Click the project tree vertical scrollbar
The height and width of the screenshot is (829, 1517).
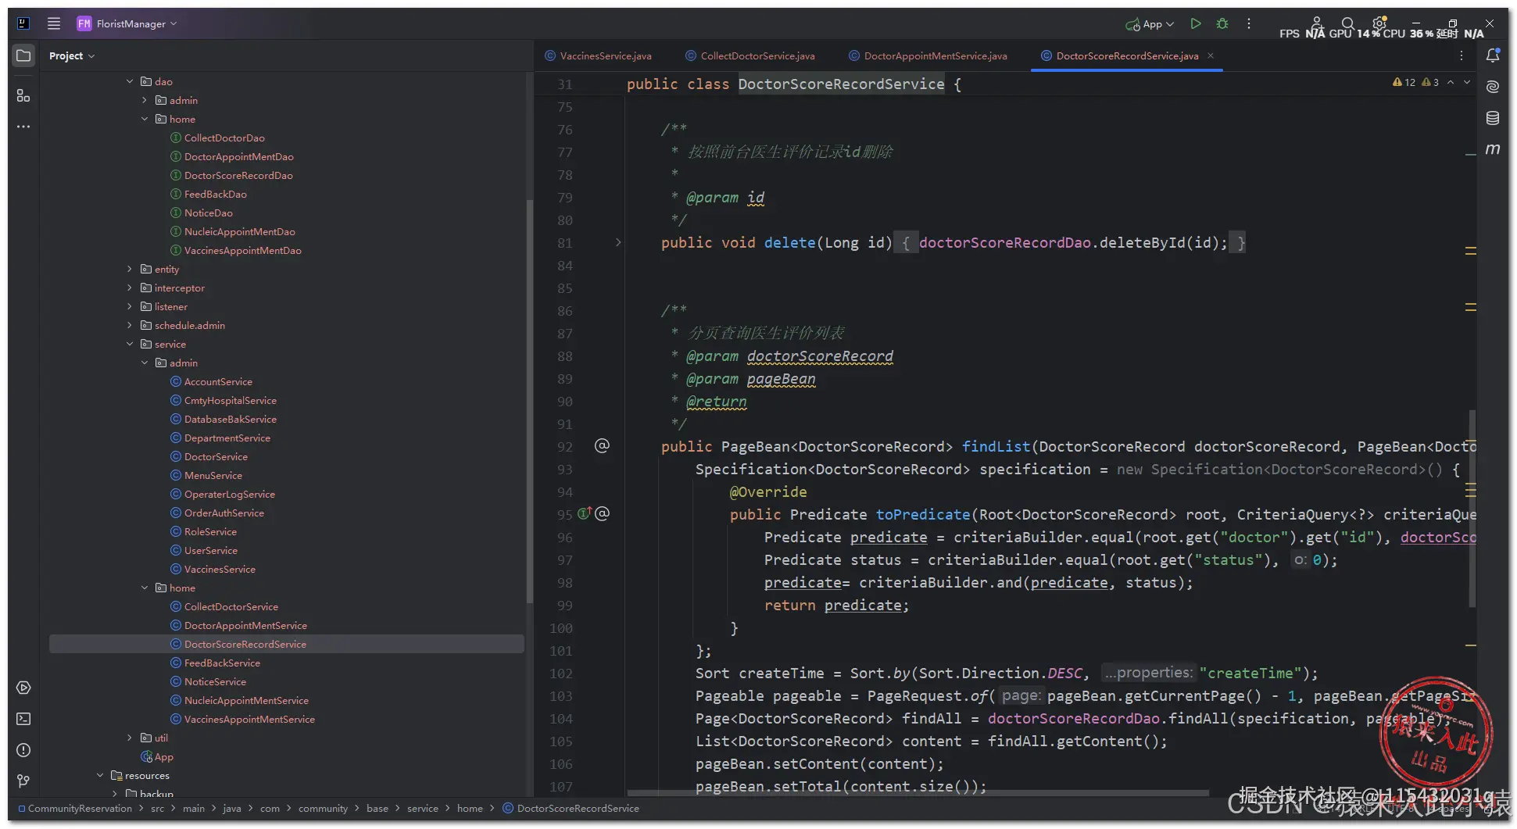(529, 402)
